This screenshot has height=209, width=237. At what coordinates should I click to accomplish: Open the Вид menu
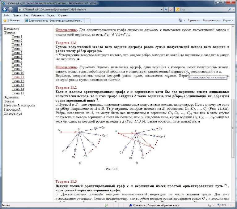tap(26, 15)
